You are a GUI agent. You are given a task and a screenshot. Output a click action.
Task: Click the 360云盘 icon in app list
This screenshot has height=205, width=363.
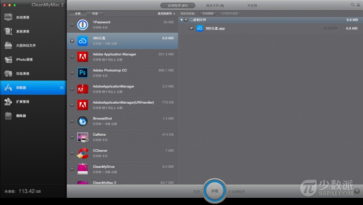(x=83, y=41)
